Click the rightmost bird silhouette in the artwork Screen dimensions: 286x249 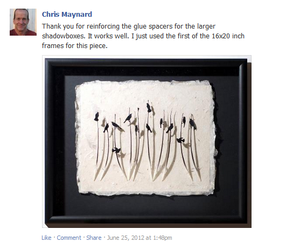pos(192,123)
